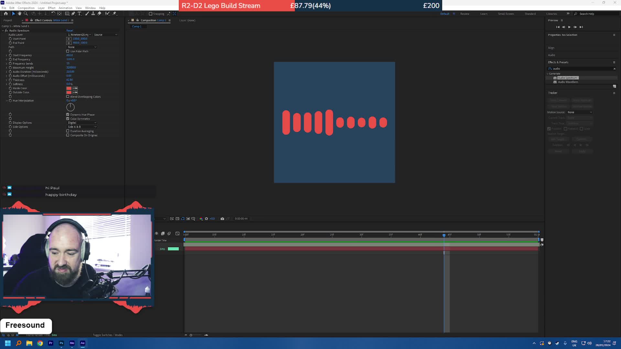Open the Animation menu

point(65,8)
